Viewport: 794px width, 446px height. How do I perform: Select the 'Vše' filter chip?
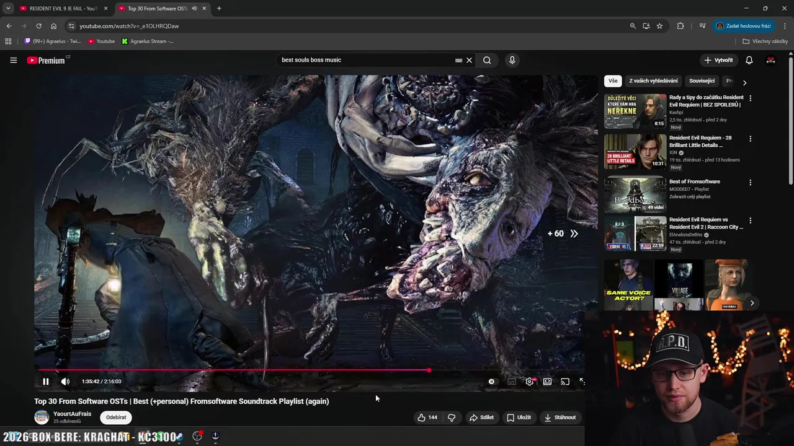[613, 81]
